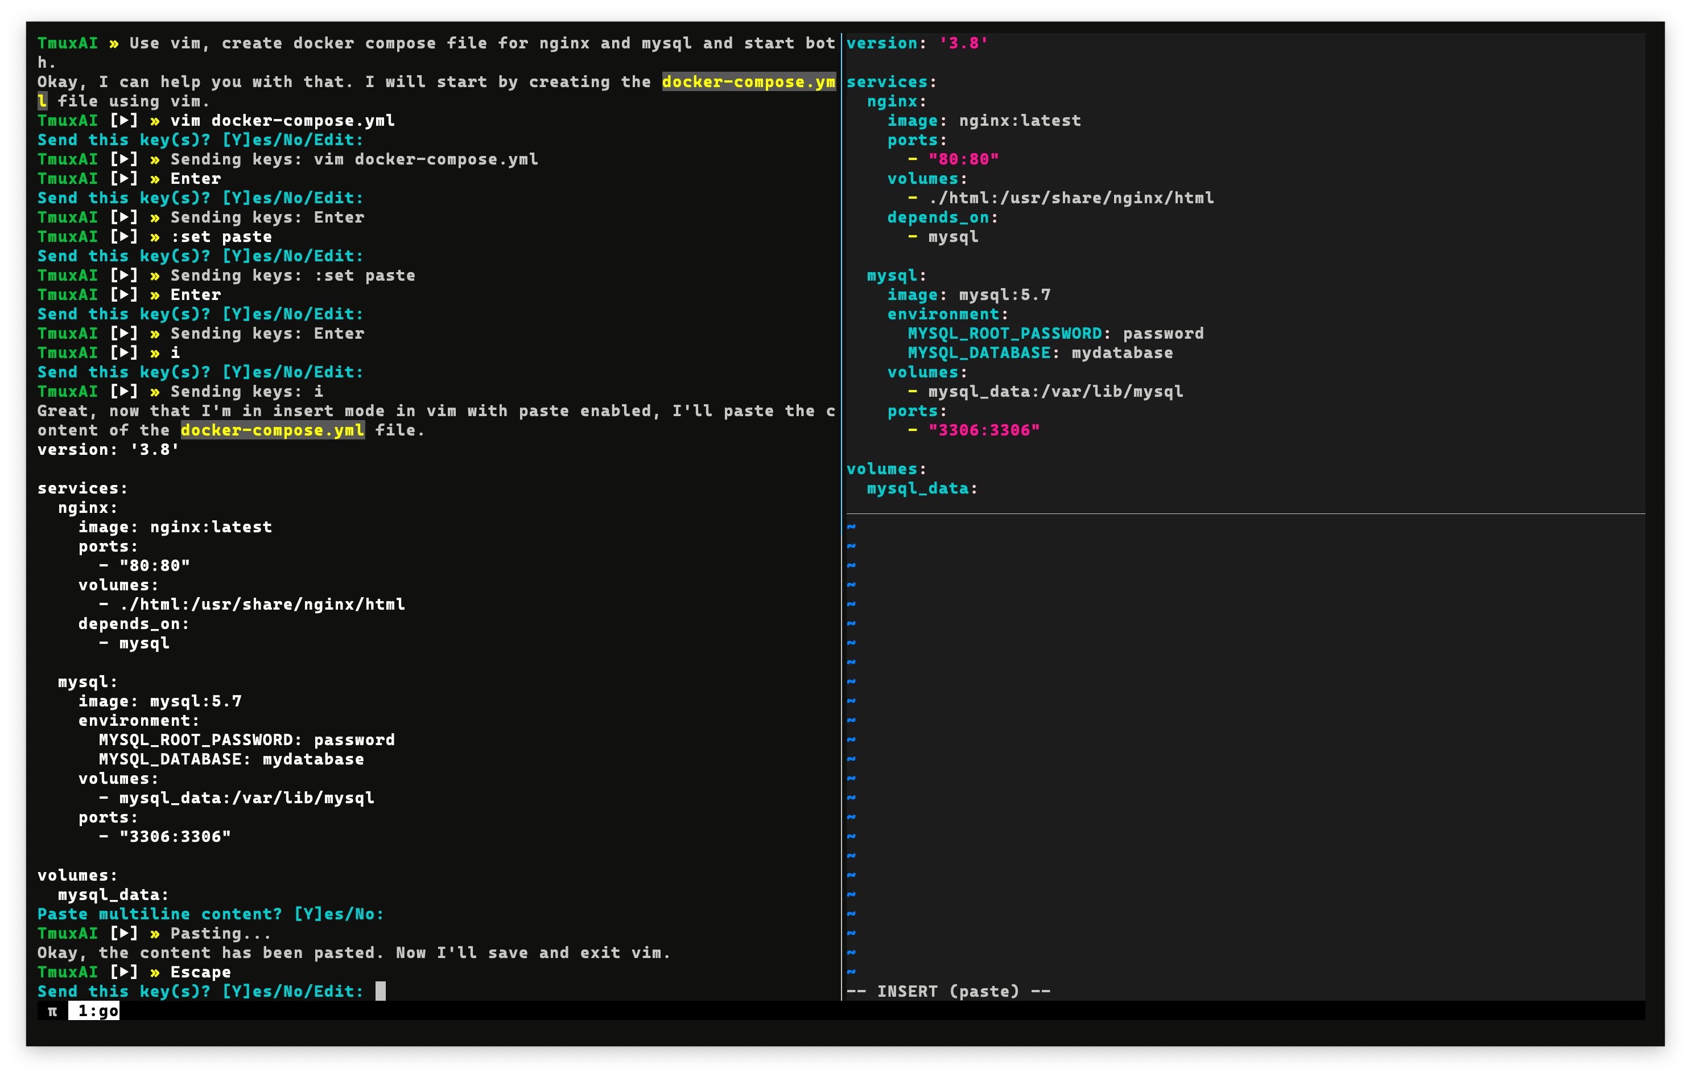Click the 'Paste multiline content? [Y]es/No:' prompt
Image resolution: width=1691 pixels, height=1077 pixels.
[211, 914]
